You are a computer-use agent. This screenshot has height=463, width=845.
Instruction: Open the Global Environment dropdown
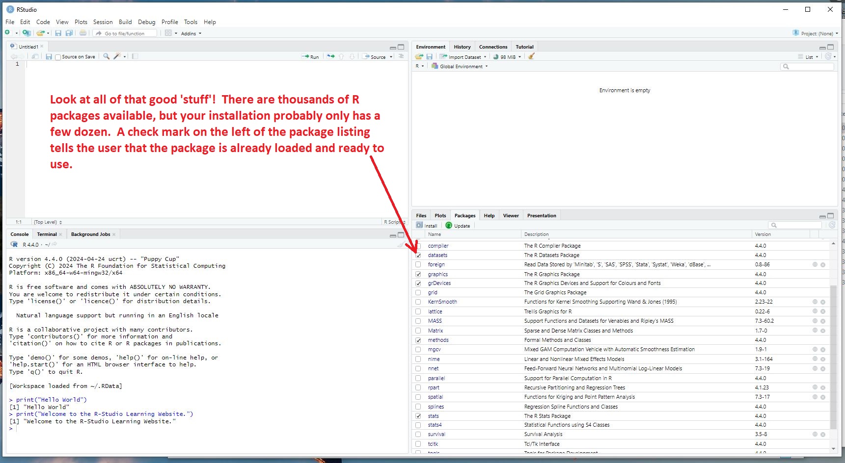click(460, 66)
